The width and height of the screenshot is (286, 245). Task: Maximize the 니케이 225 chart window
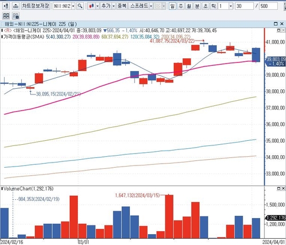[276, 24]
